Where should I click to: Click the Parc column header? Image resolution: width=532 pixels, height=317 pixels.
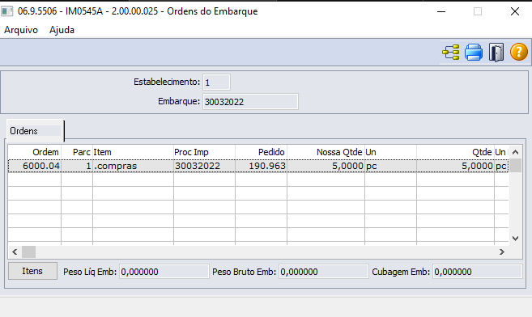click(x=77, y=152)
